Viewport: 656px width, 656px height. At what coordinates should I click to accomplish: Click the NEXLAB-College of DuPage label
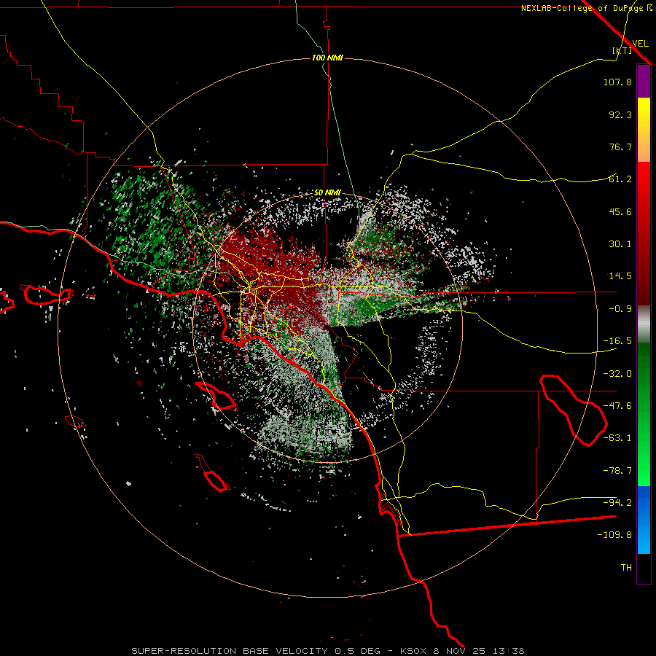586,8
